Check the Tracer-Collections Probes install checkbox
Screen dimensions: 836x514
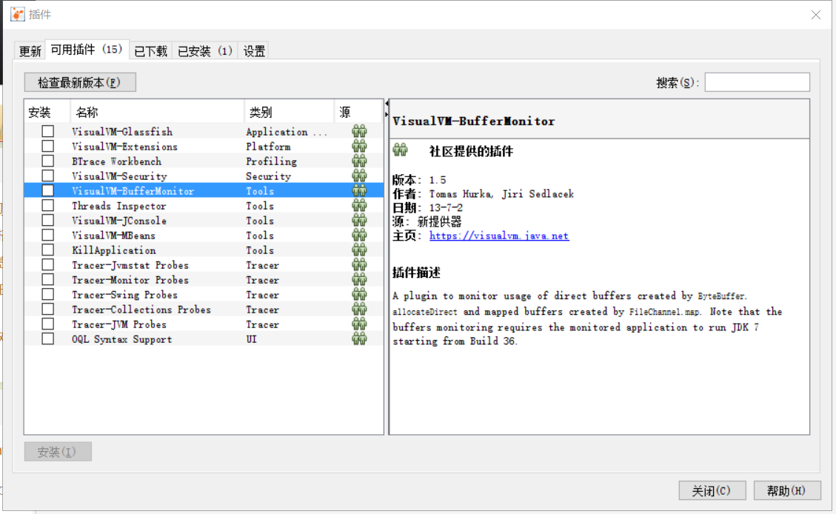pos(48,310)
